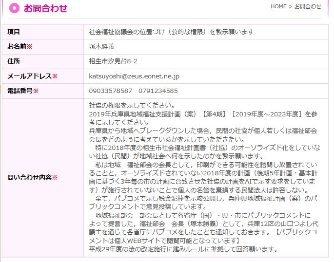The image size is (334, 262).
Task: Click the name value 塚本勝義
Action: coord(101,46)
